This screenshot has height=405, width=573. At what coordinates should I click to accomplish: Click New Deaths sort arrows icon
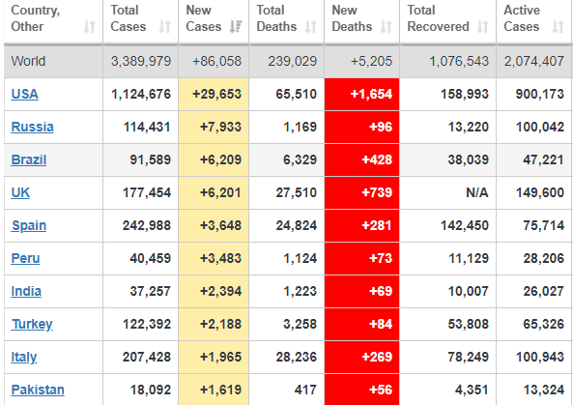(386, 27)
